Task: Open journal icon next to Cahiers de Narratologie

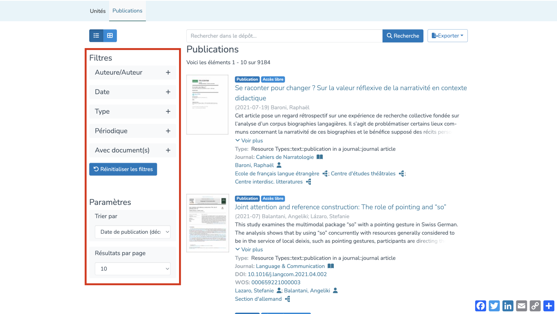Action: point(320,157)
